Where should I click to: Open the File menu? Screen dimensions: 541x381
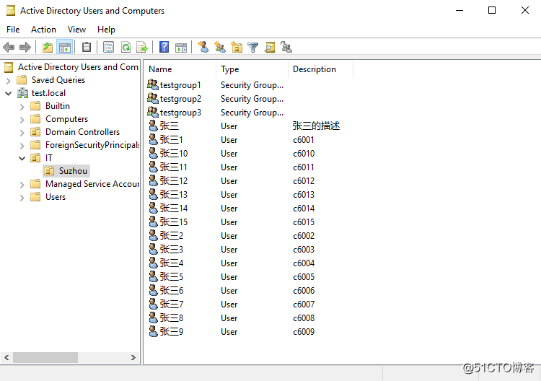(x=13, y=30)
